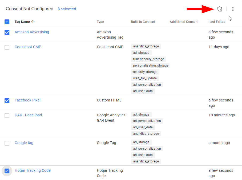Image resolution: width=242 pixels, height=180 pixels.
Task: Check the Cookiebot CMP checkbox
Action: coord(7,47)
